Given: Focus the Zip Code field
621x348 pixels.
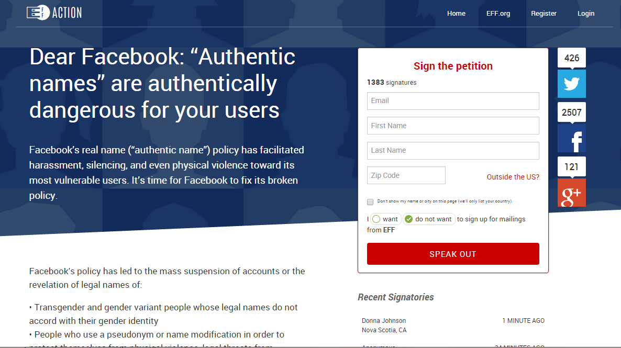Looking at the screenshot, I should pos(406,175).
